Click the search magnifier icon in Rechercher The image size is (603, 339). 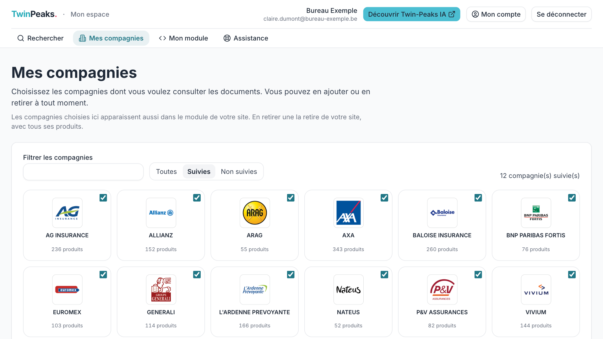coord(21,38)
